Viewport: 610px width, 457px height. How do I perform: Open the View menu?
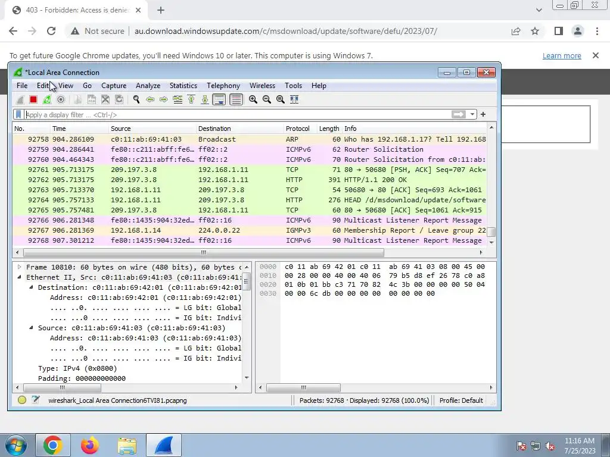click(66, 86)
